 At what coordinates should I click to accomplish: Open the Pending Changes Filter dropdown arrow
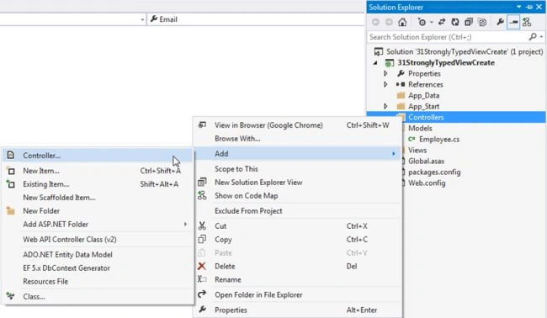[x=432, y=23]
